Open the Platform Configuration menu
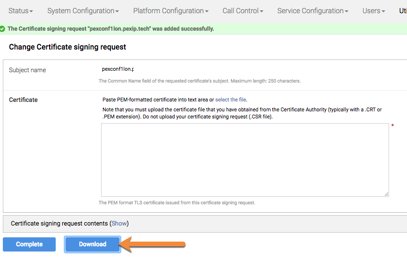407x260 pixels. [170, 11]
